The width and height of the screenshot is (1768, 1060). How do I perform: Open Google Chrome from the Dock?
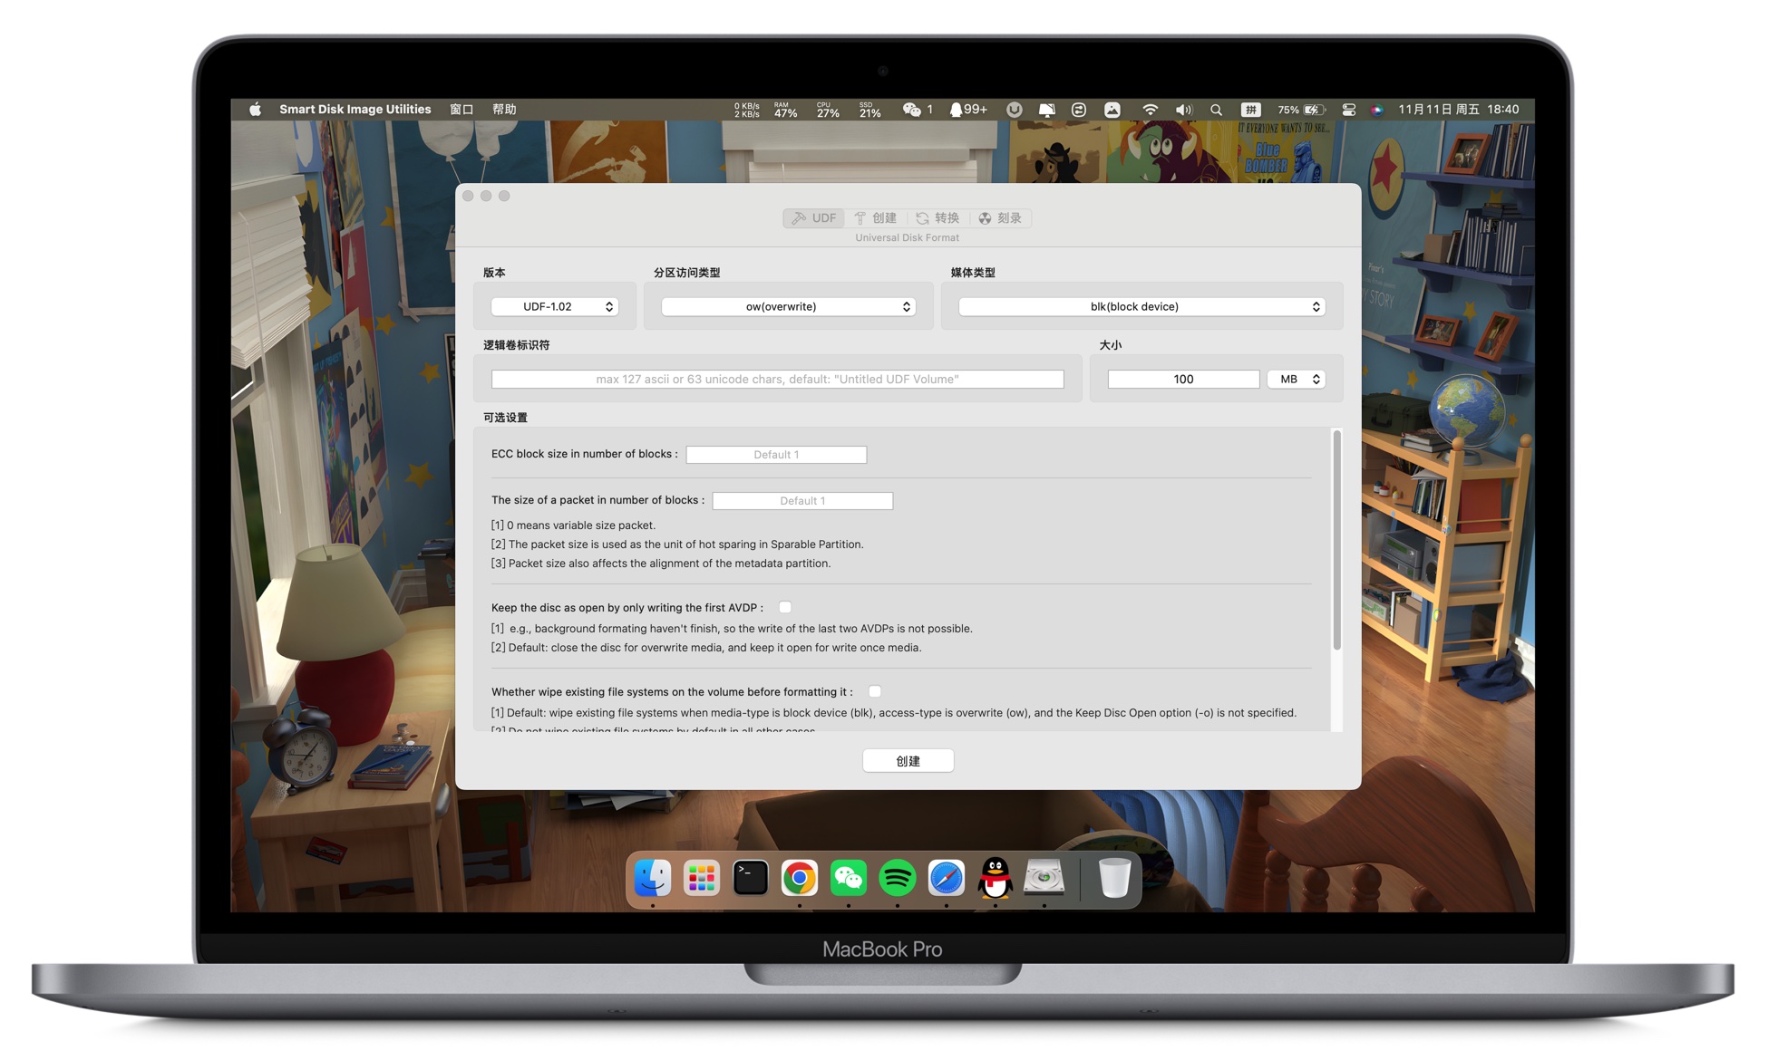coord(800,878)
